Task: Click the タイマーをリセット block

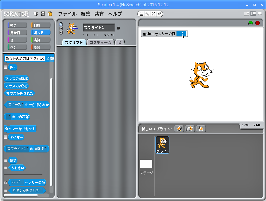Action: point(20,129)
